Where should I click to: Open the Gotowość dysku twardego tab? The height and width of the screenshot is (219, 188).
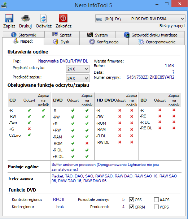[150, 35]
